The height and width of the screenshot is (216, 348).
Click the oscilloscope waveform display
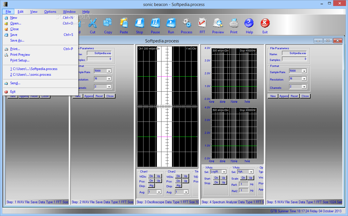[167, 106]
